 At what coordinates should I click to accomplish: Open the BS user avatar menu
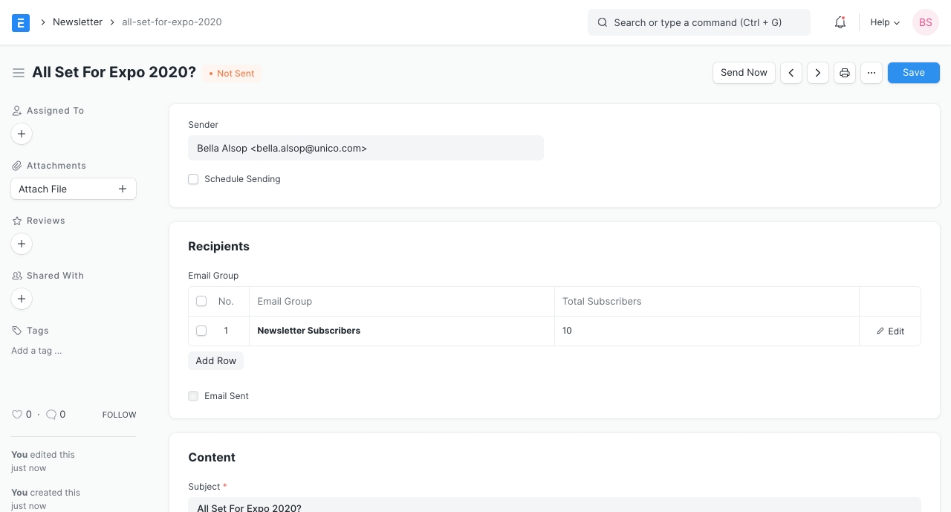point(926,22)
